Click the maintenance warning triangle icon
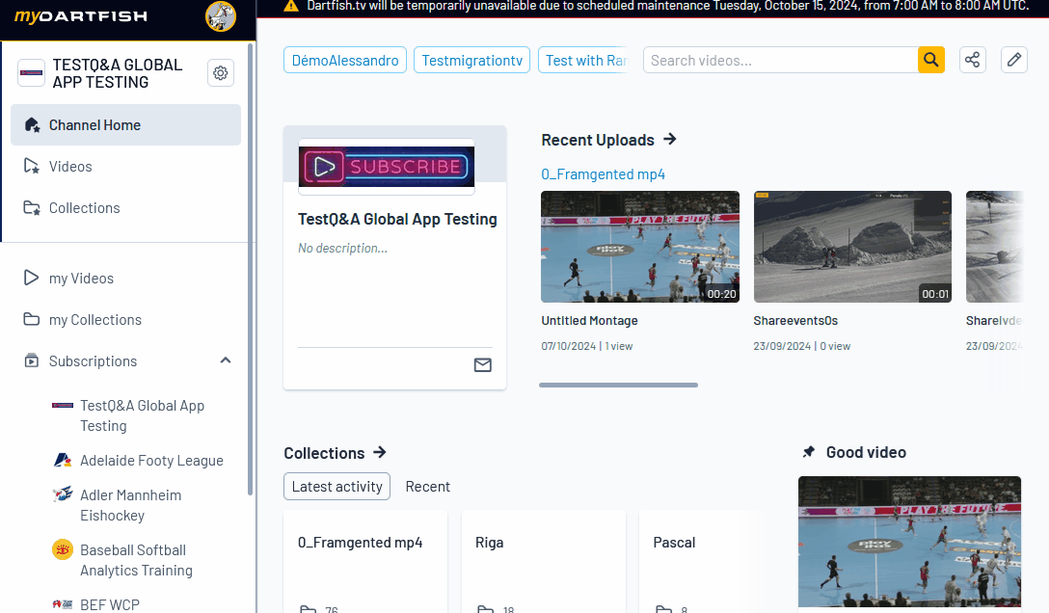 pos(291,6)
